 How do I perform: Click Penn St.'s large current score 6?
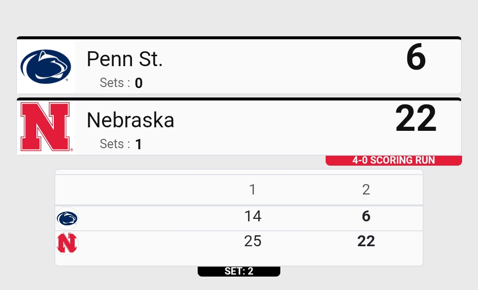(x=416, y=58)
